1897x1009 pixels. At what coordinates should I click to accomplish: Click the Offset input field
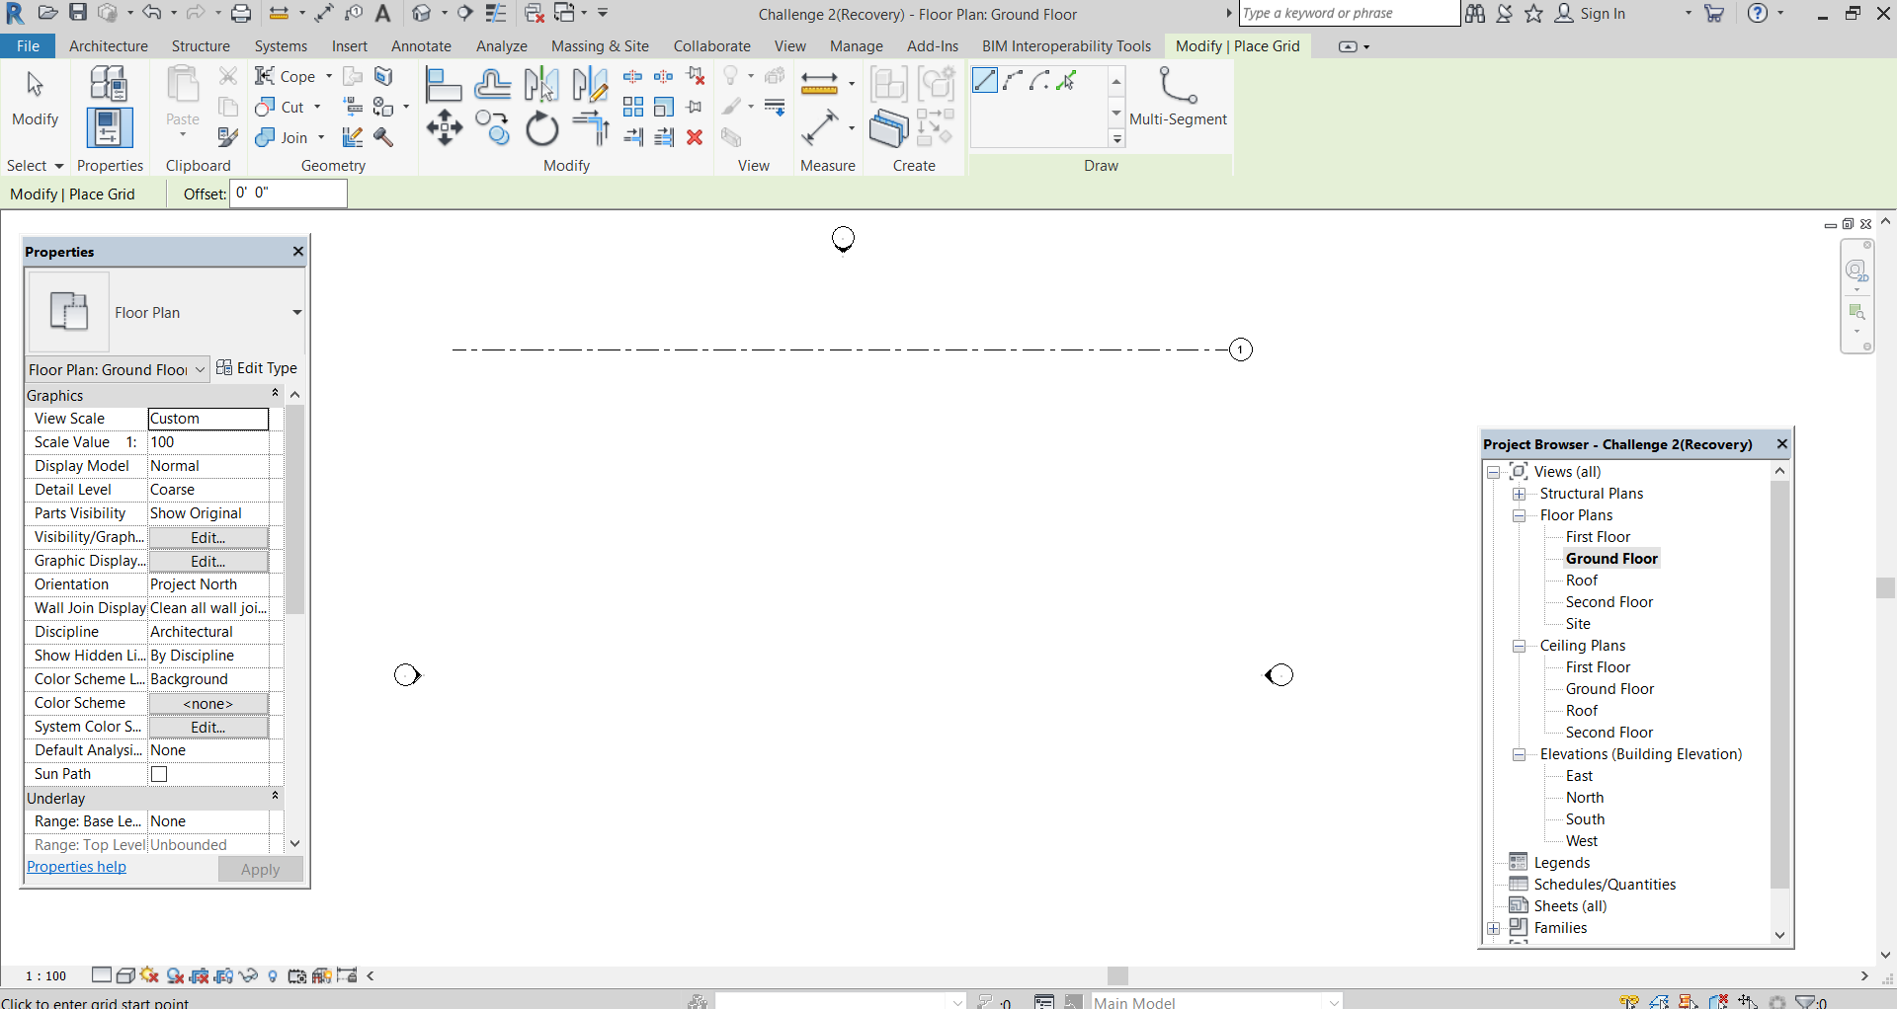tap(288, 194)
